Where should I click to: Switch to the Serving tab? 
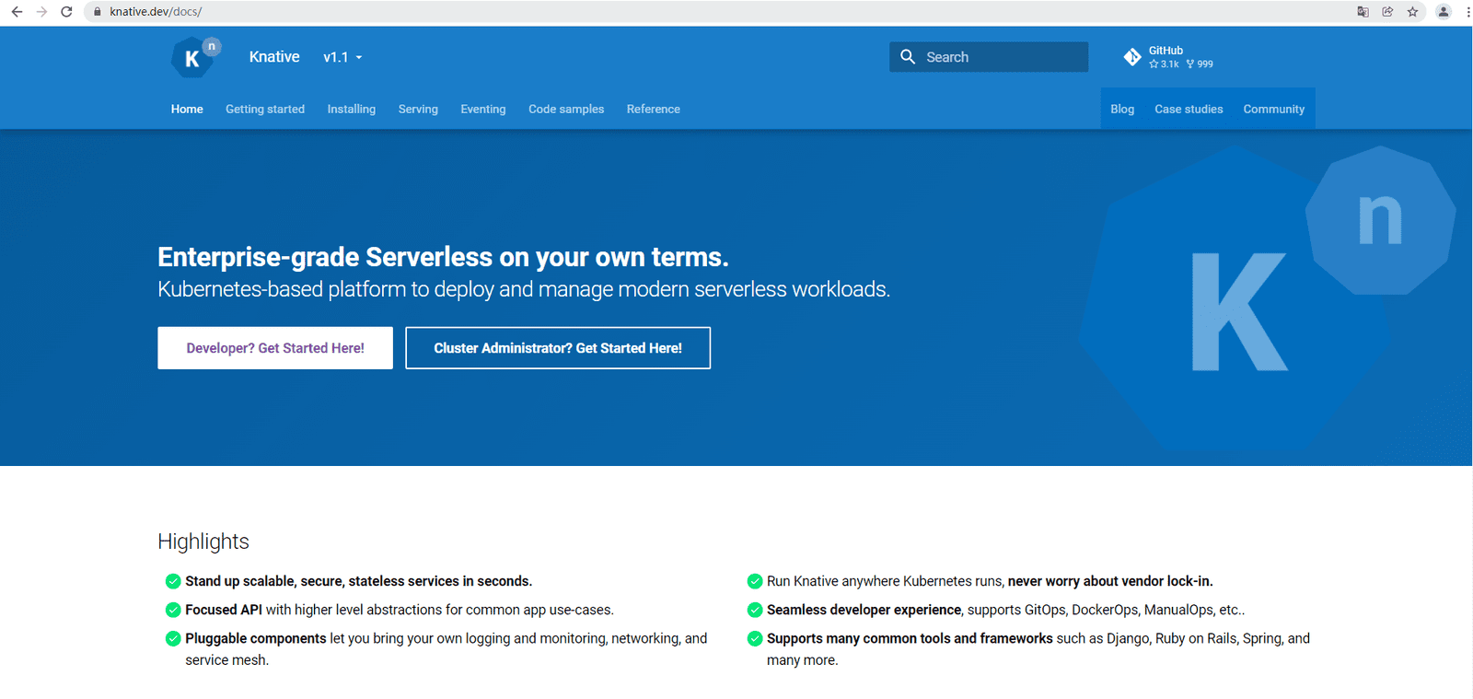418,109
